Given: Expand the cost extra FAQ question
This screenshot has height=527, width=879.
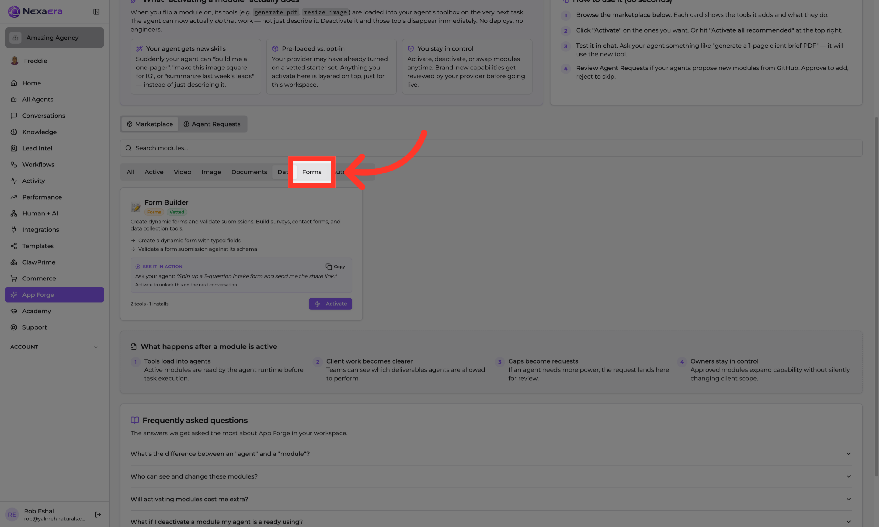Looking at the screenshot, I should (491, 499).
